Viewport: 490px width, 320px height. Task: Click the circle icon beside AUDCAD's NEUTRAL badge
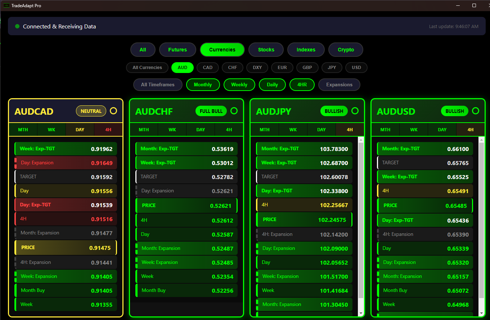(x=113, y=111)
